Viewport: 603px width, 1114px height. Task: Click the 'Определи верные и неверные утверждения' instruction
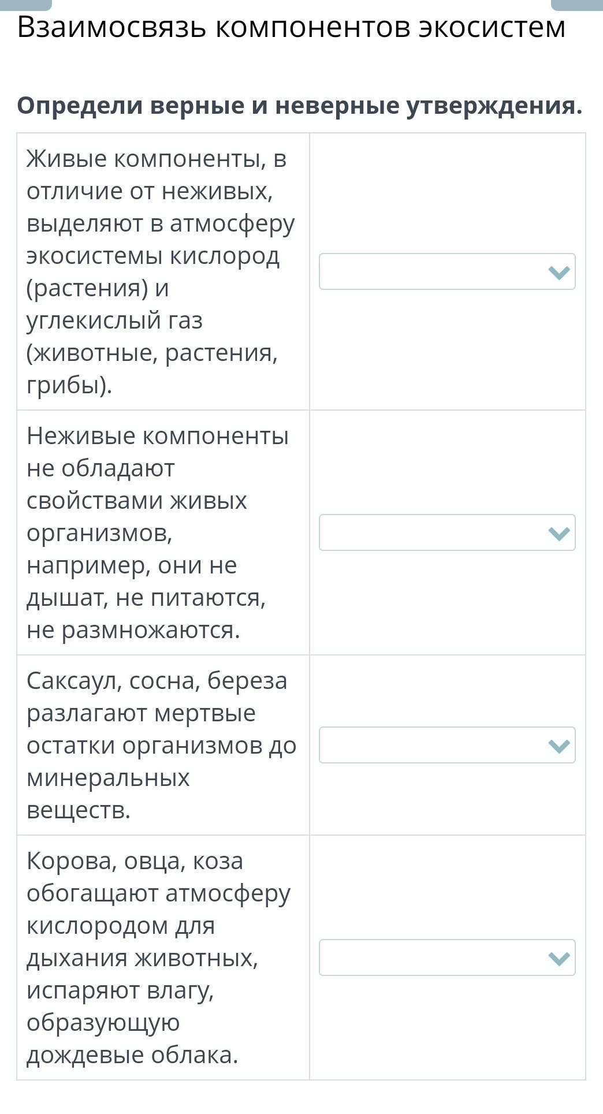point(300,106)
